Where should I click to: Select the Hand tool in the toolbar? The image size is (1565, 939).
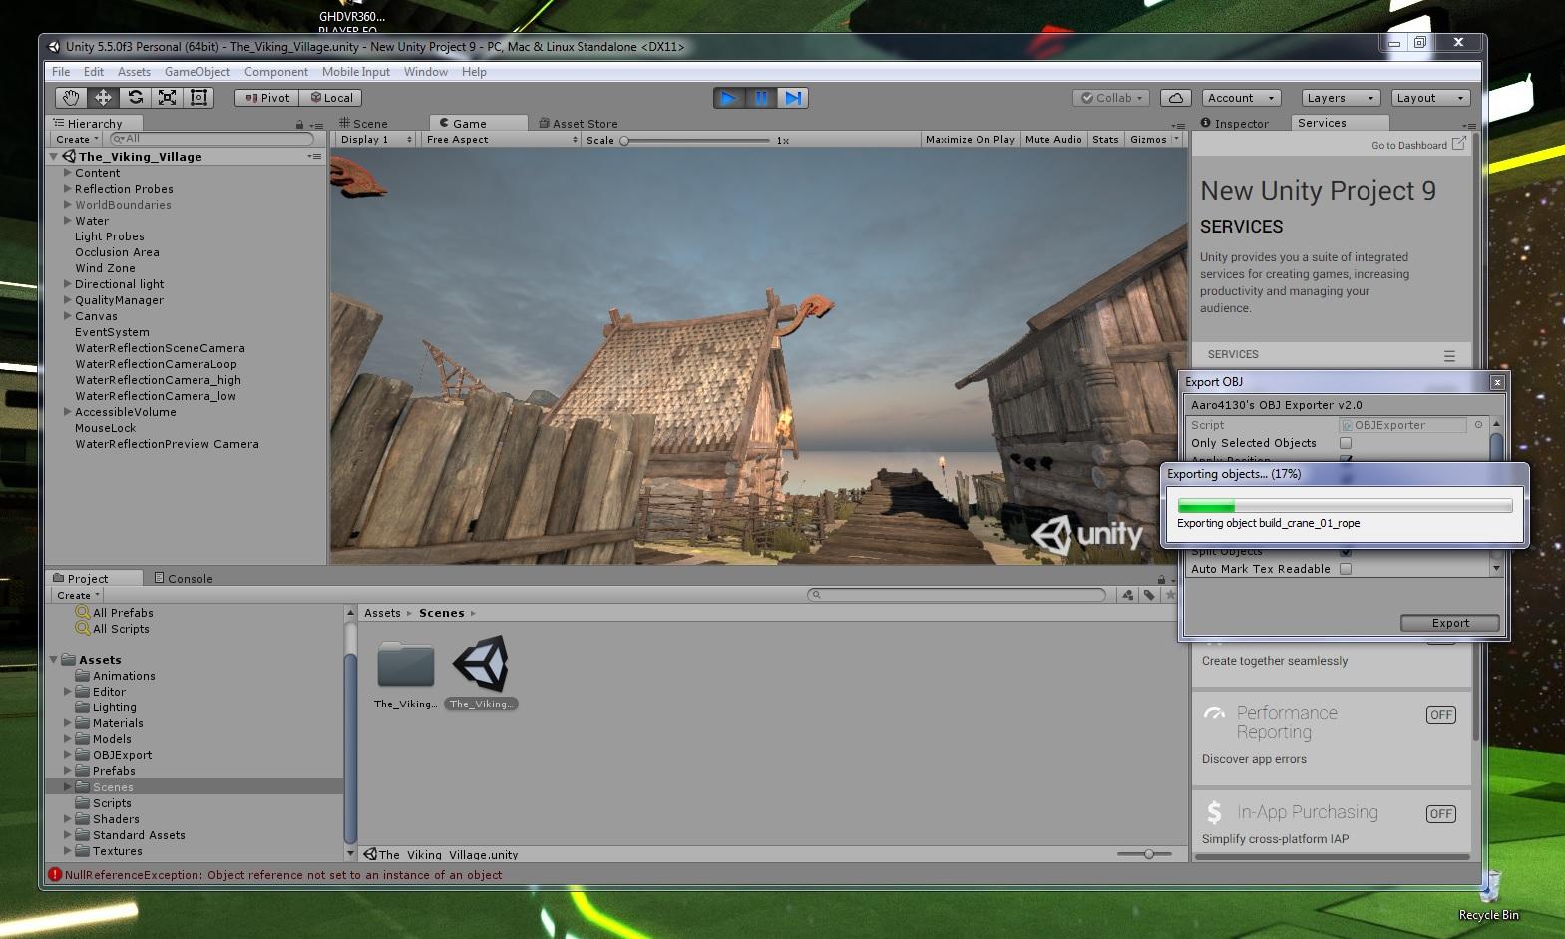(71, 97)
